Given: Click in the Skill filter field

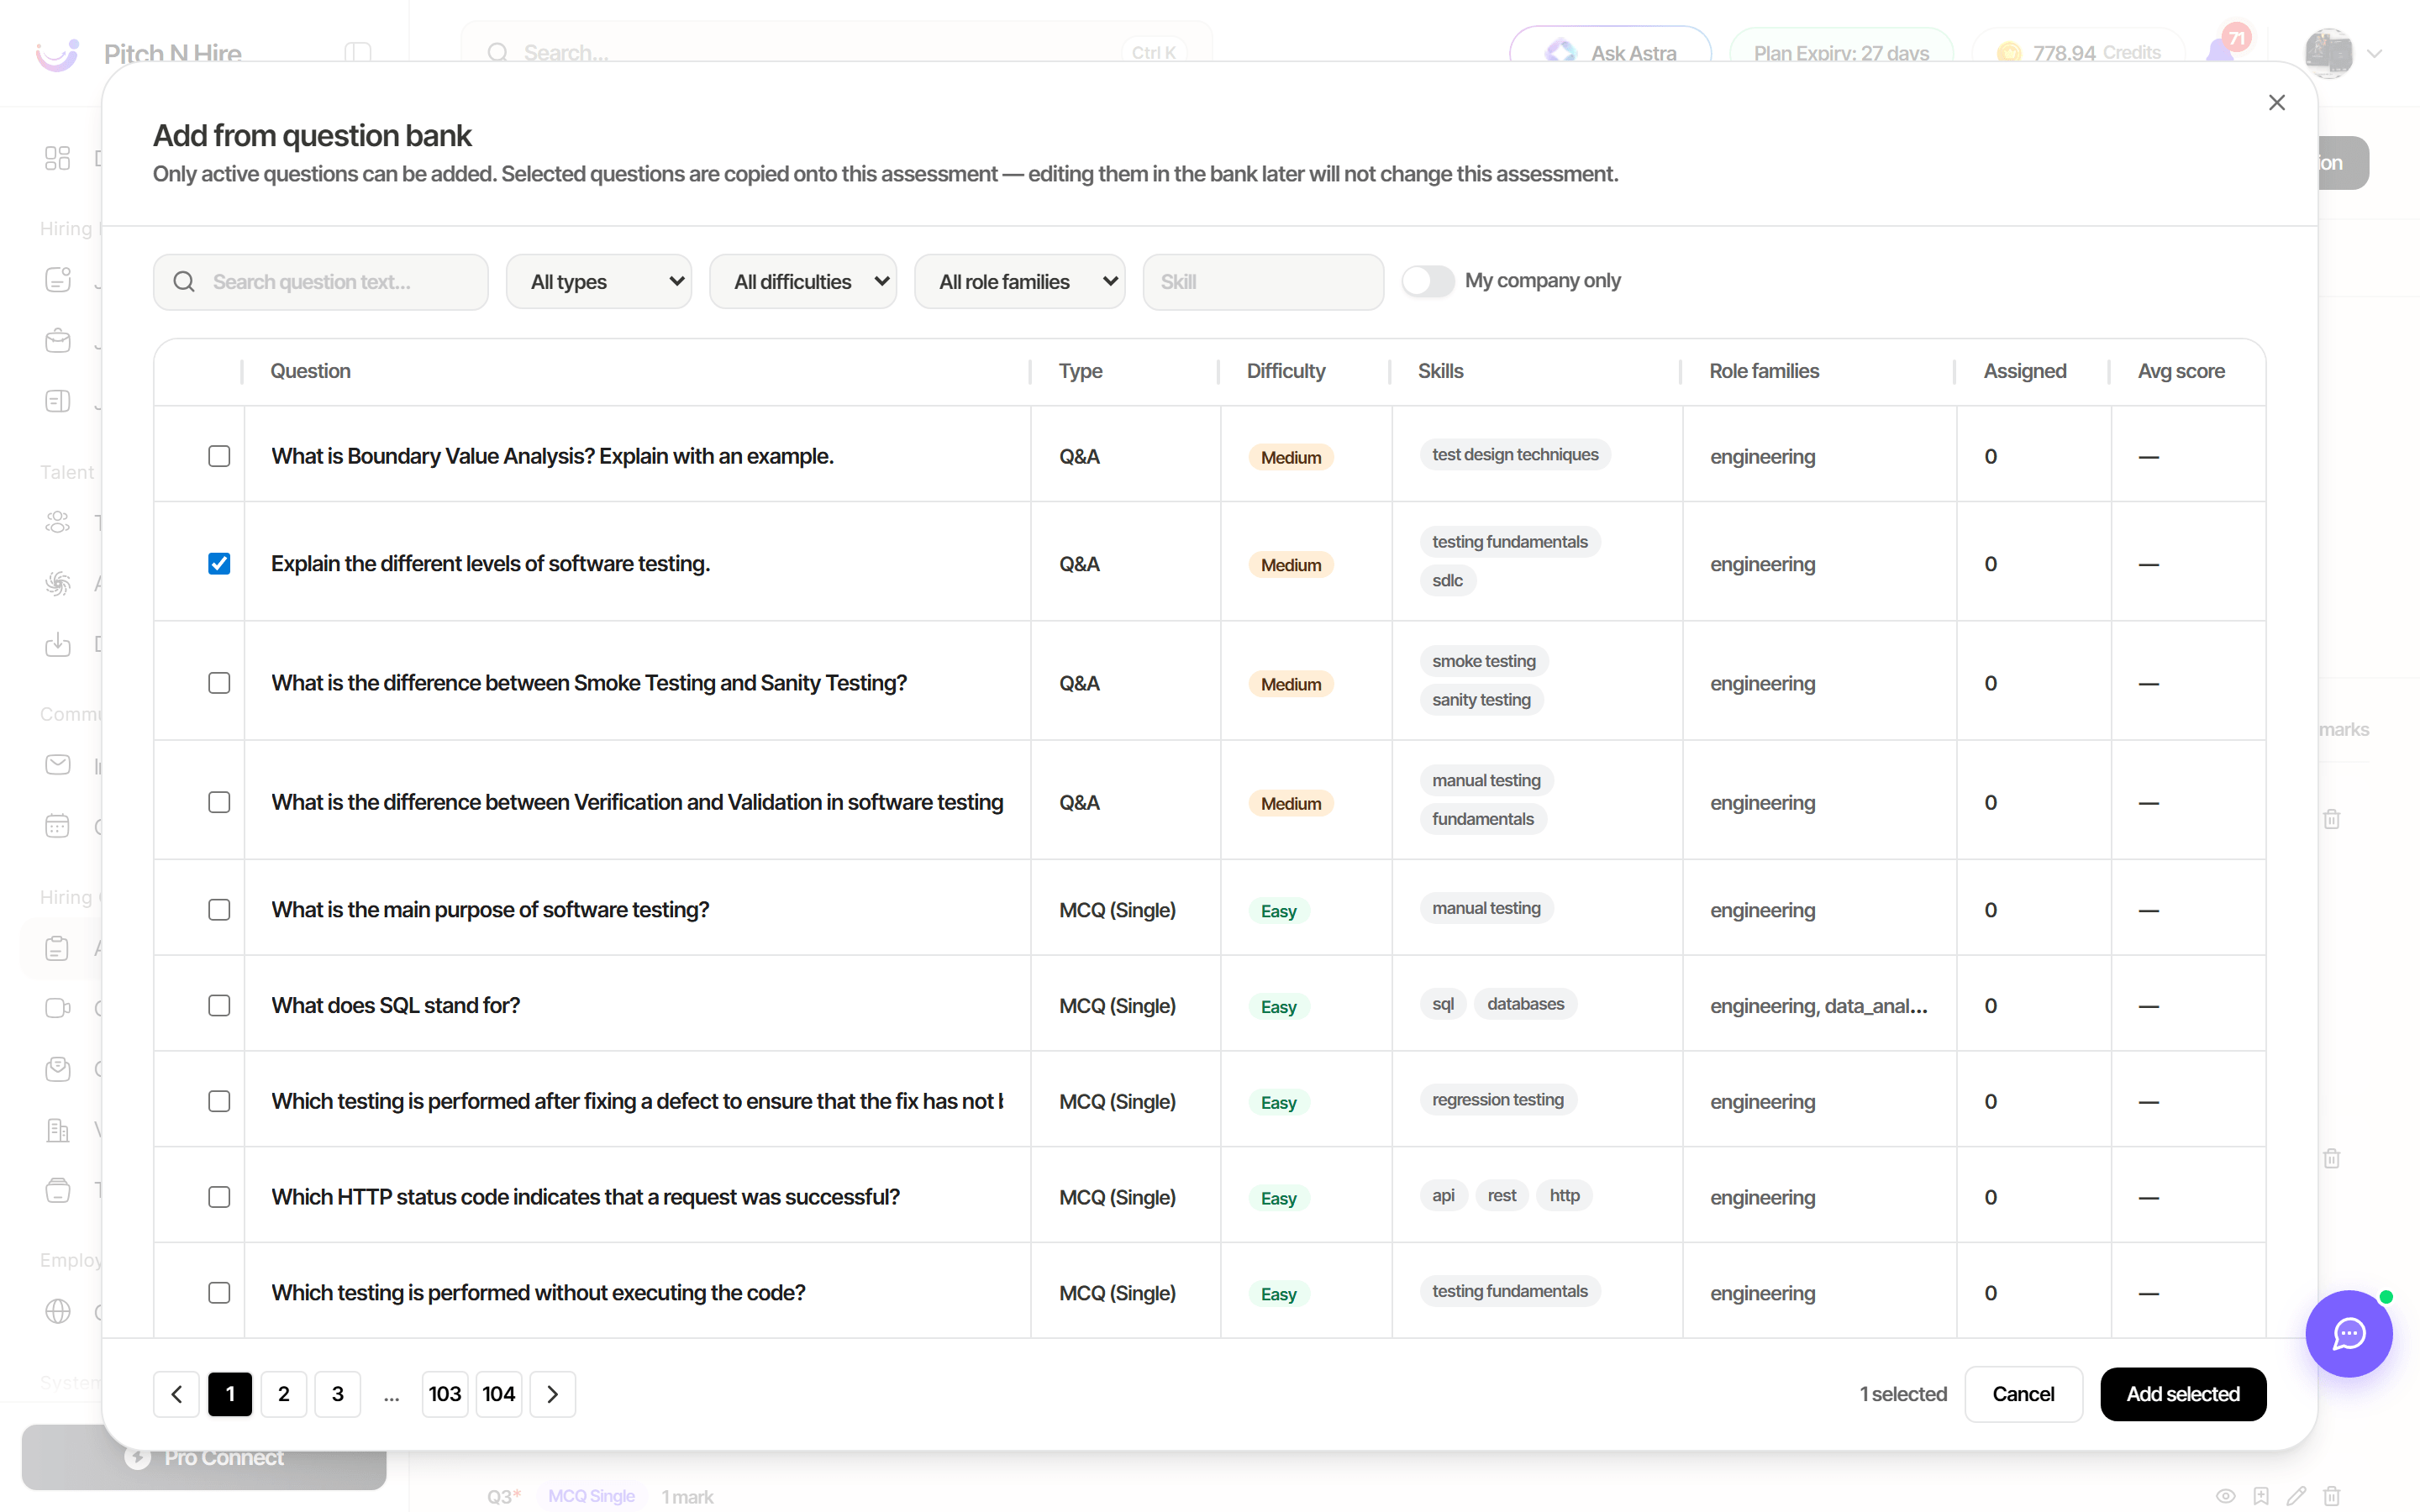Looking at the screenshot, I should 1263,282.
